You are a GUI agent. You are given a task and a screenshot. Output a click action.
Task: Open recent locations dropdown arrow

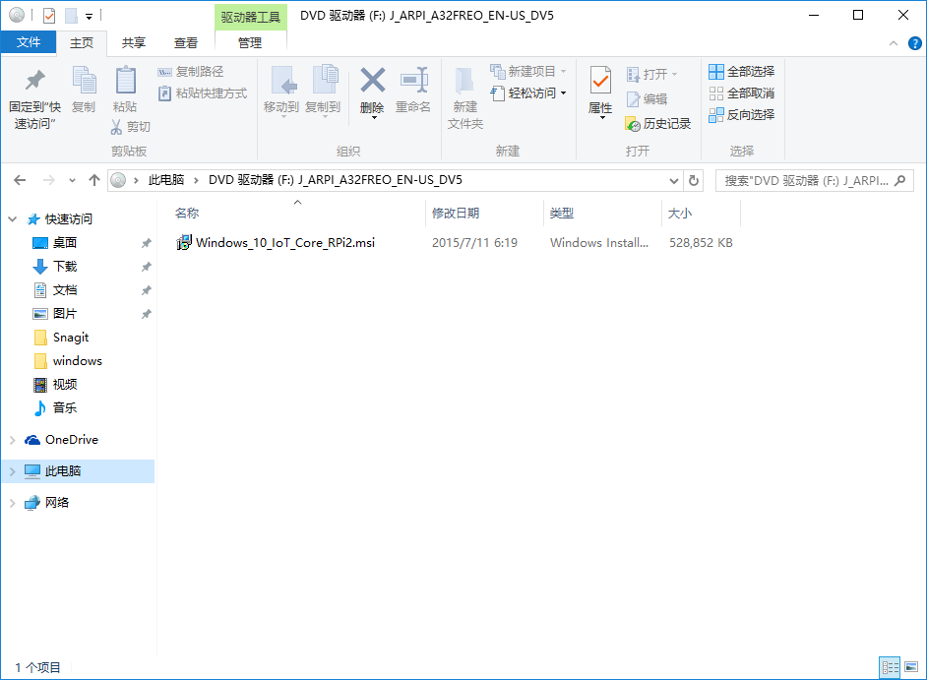[72, 180]
